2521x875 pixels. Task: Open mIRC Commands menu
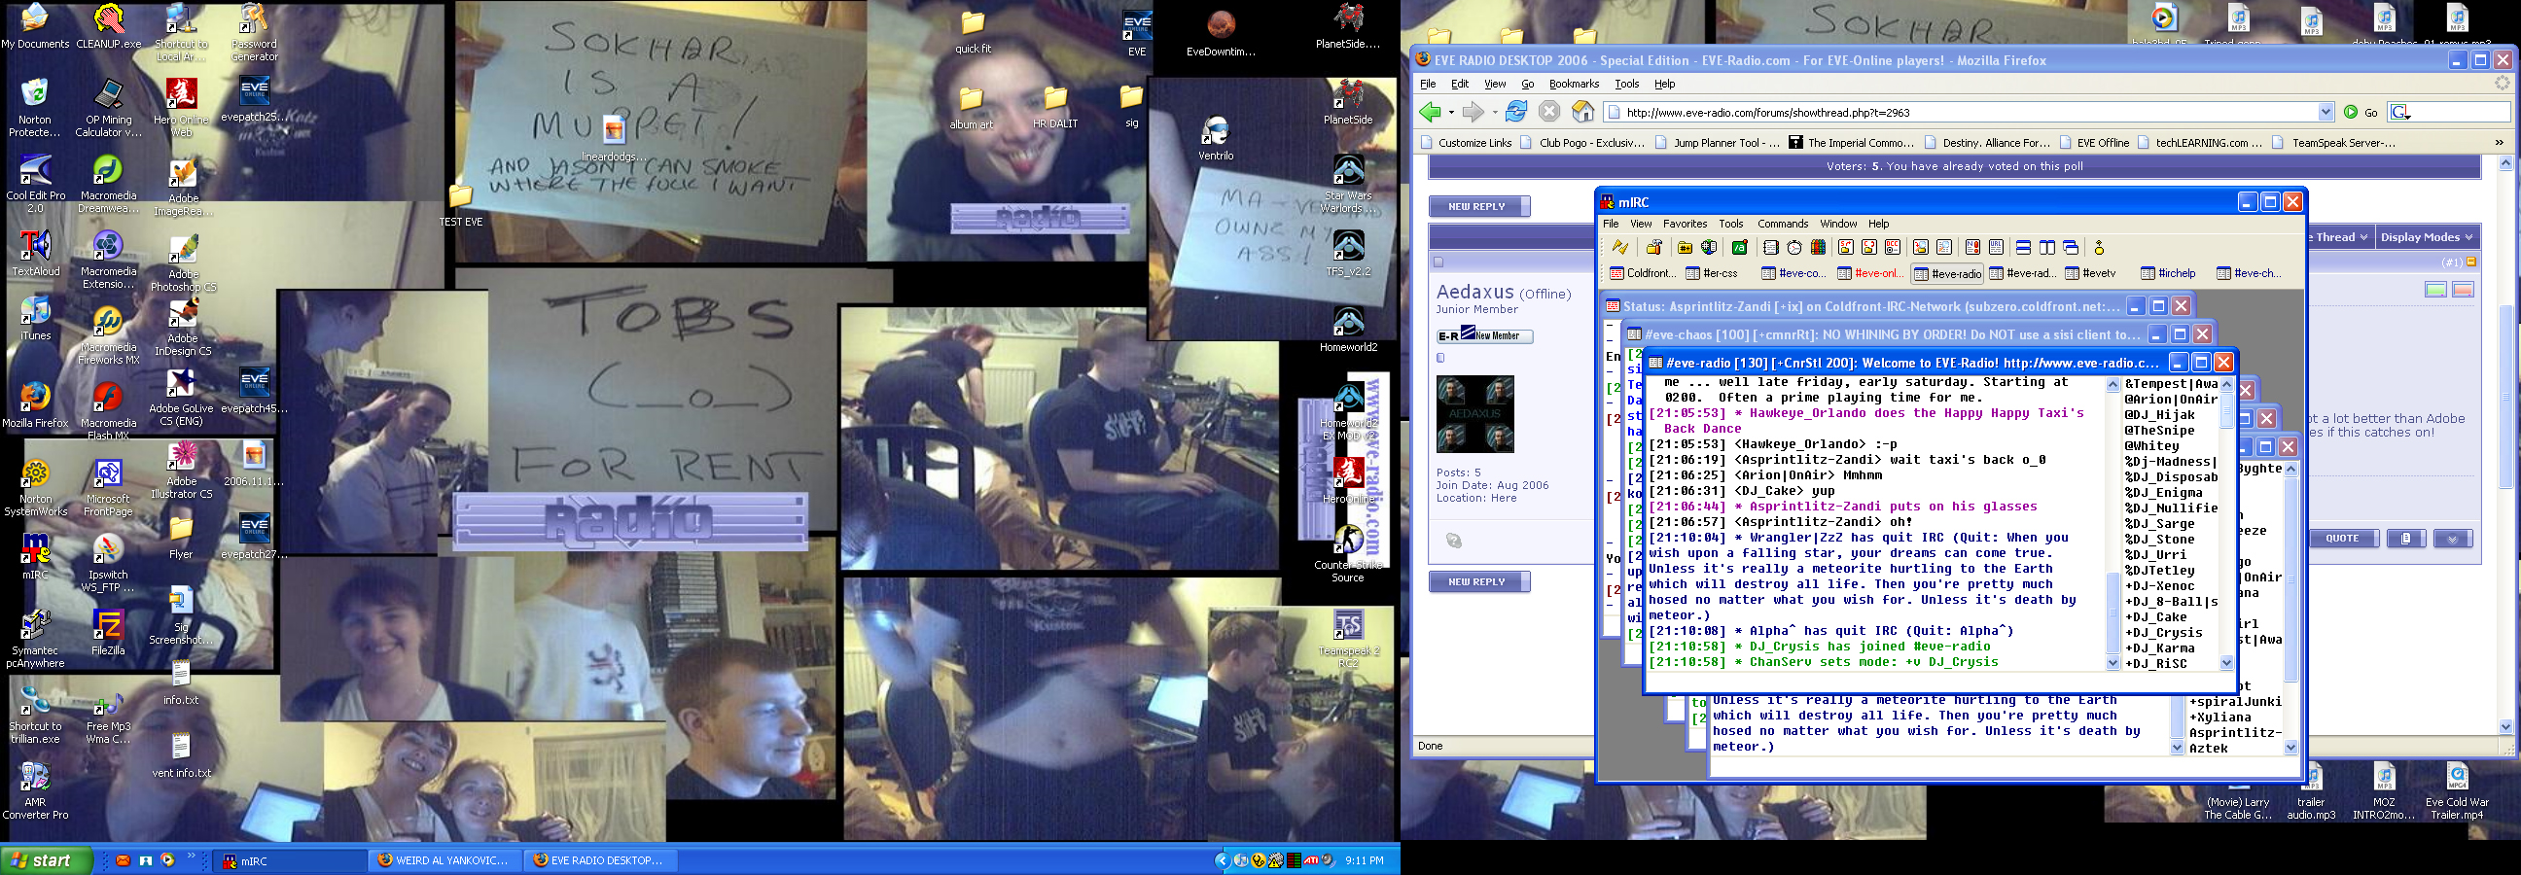pos(1782,225)
